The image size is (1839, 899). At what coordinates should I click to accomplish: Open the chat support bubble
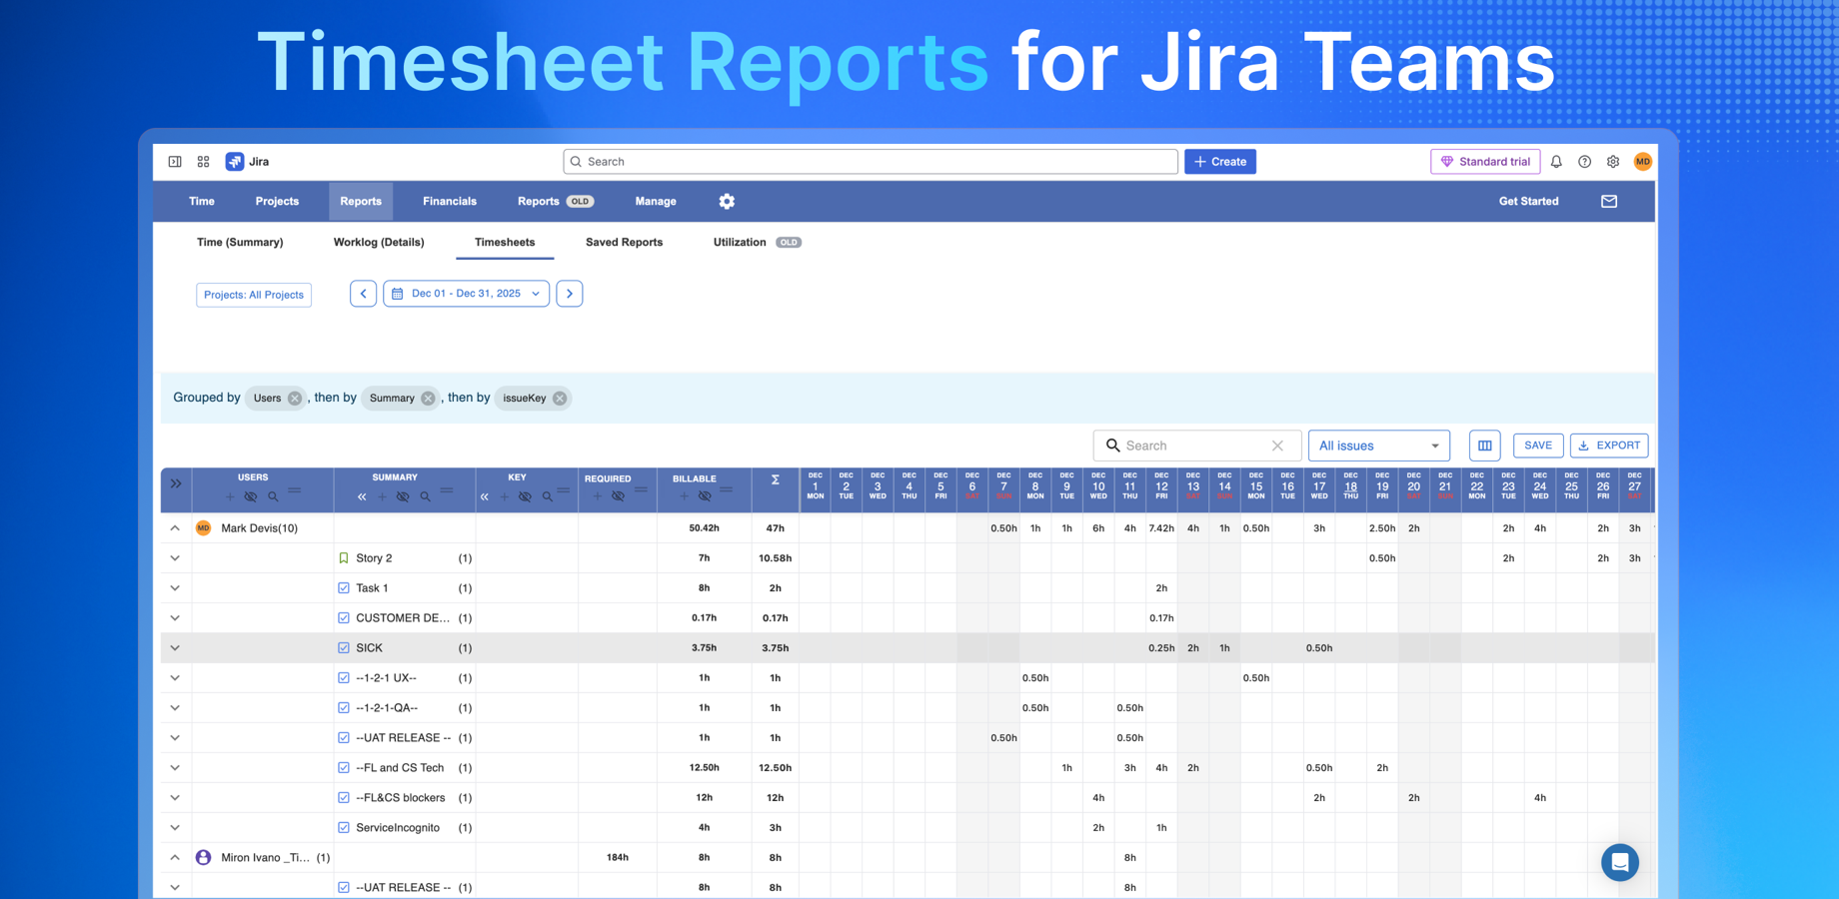coord(1620,862)
